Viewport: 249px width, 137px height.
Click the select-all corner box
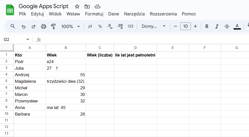tap(7, 47)
